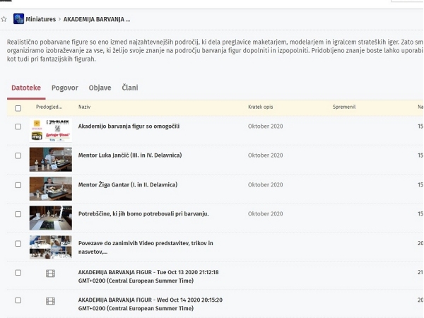Toggle select-all checkbox in table header
This screenshot has width=424, height=318.
coord(18,108)
